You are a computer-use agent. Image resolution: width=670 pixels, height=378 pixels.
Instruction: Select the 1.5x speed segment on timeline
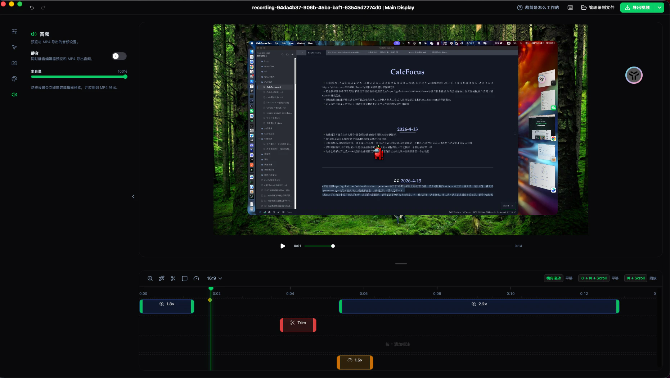(x=355, y=363)
